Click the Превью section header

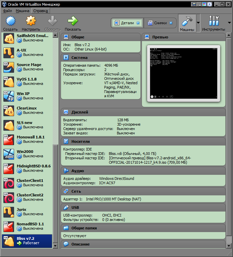point(184,37)
